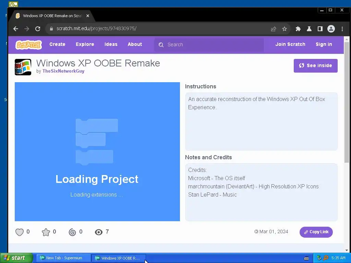
Task: Click the on-screen keyboard tray icon
Action: 306,258
